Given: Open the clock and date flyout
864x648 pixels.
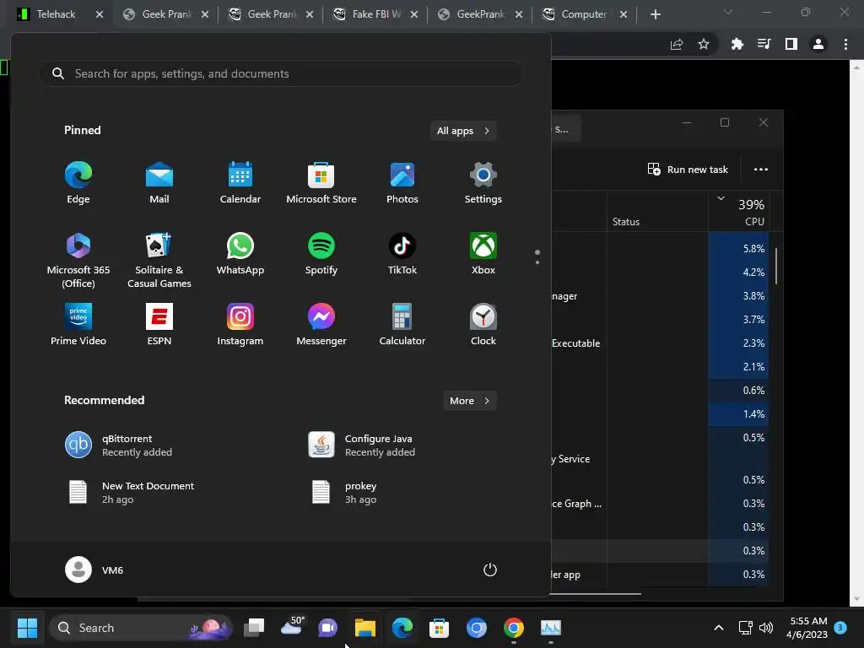Looking at the screenshot, I should coord(807,628).
